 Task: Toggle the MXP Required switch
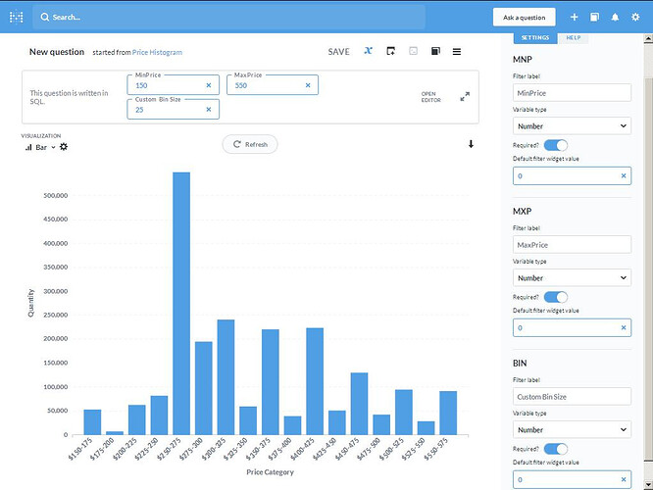[x=556, y=297]
